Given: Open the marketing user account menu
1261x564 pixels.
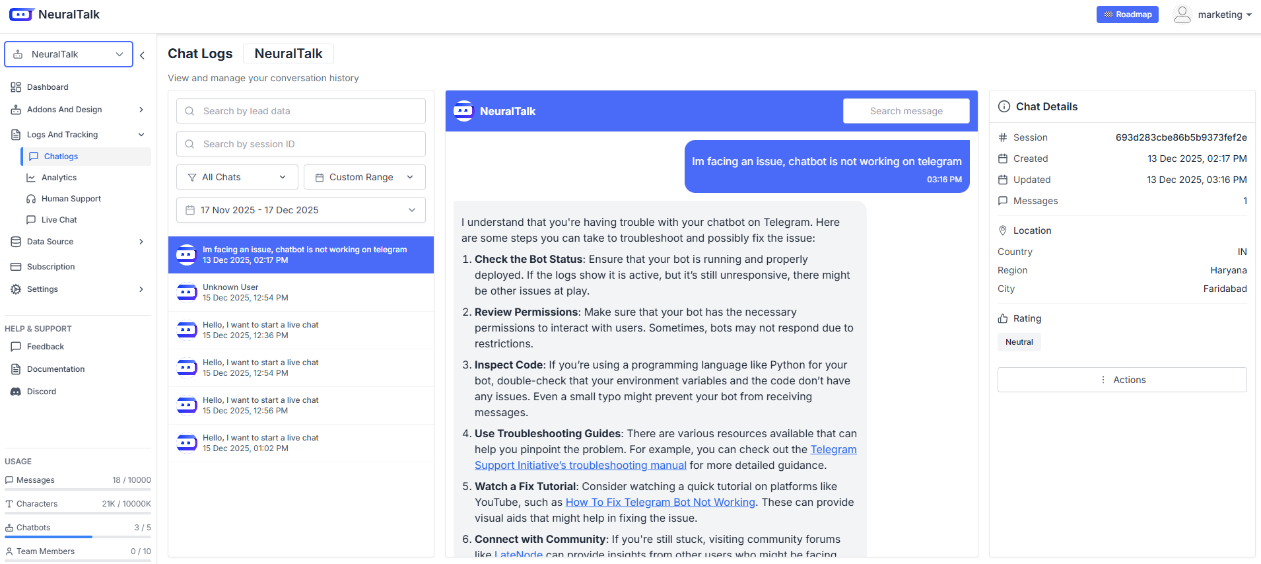Looking at the screenshot, I should point(1212,15).
